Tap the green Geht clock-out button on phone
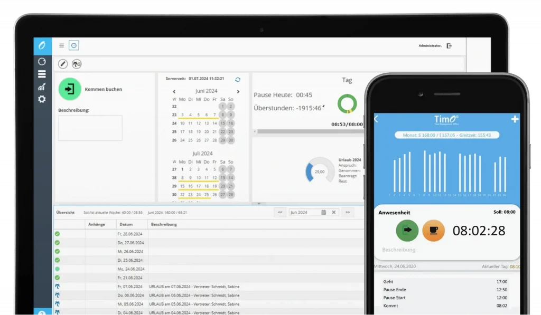Image resolution: width=541 pixels, height=315 pixels. [x=407, y=231]
